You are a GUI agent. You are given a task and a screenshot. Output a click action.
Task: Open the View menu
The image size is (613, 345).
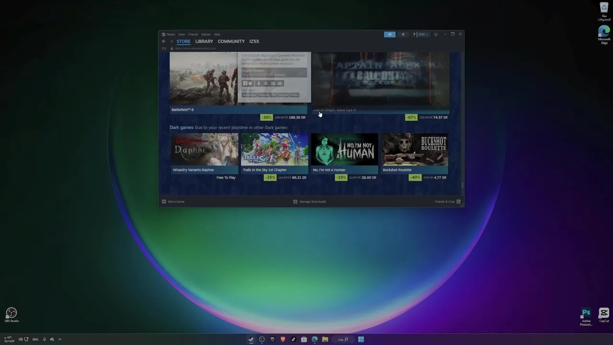click(x=182, y=34)
